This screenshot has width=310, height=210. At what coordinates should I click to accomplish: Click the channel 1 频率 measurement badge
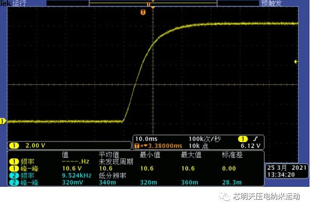pyautogui.click(x=14, y=162)
